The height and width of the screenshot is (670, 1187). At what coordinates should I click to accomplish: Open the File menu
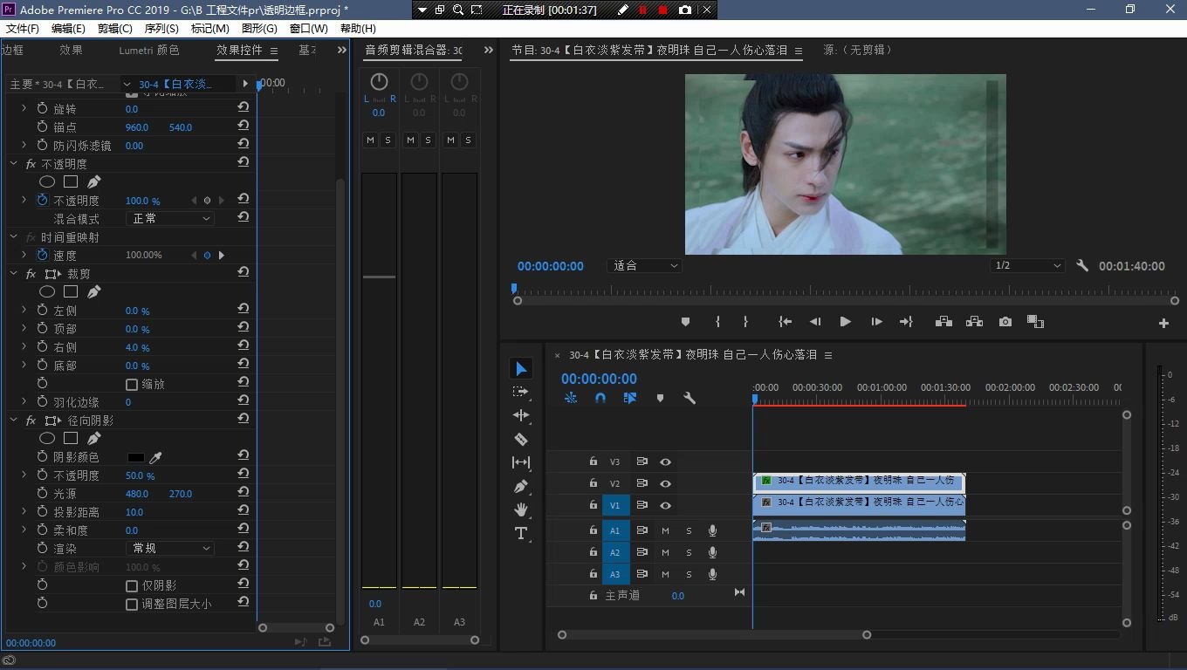pyautogui.click(x=23, y=28)
